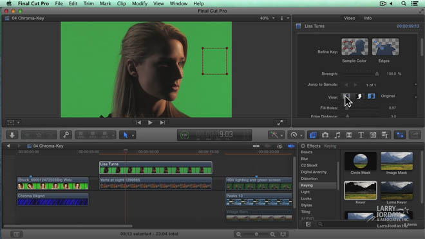Choose the Keying effects category
This screenshot has height=239, width=425.
point(307,186)
